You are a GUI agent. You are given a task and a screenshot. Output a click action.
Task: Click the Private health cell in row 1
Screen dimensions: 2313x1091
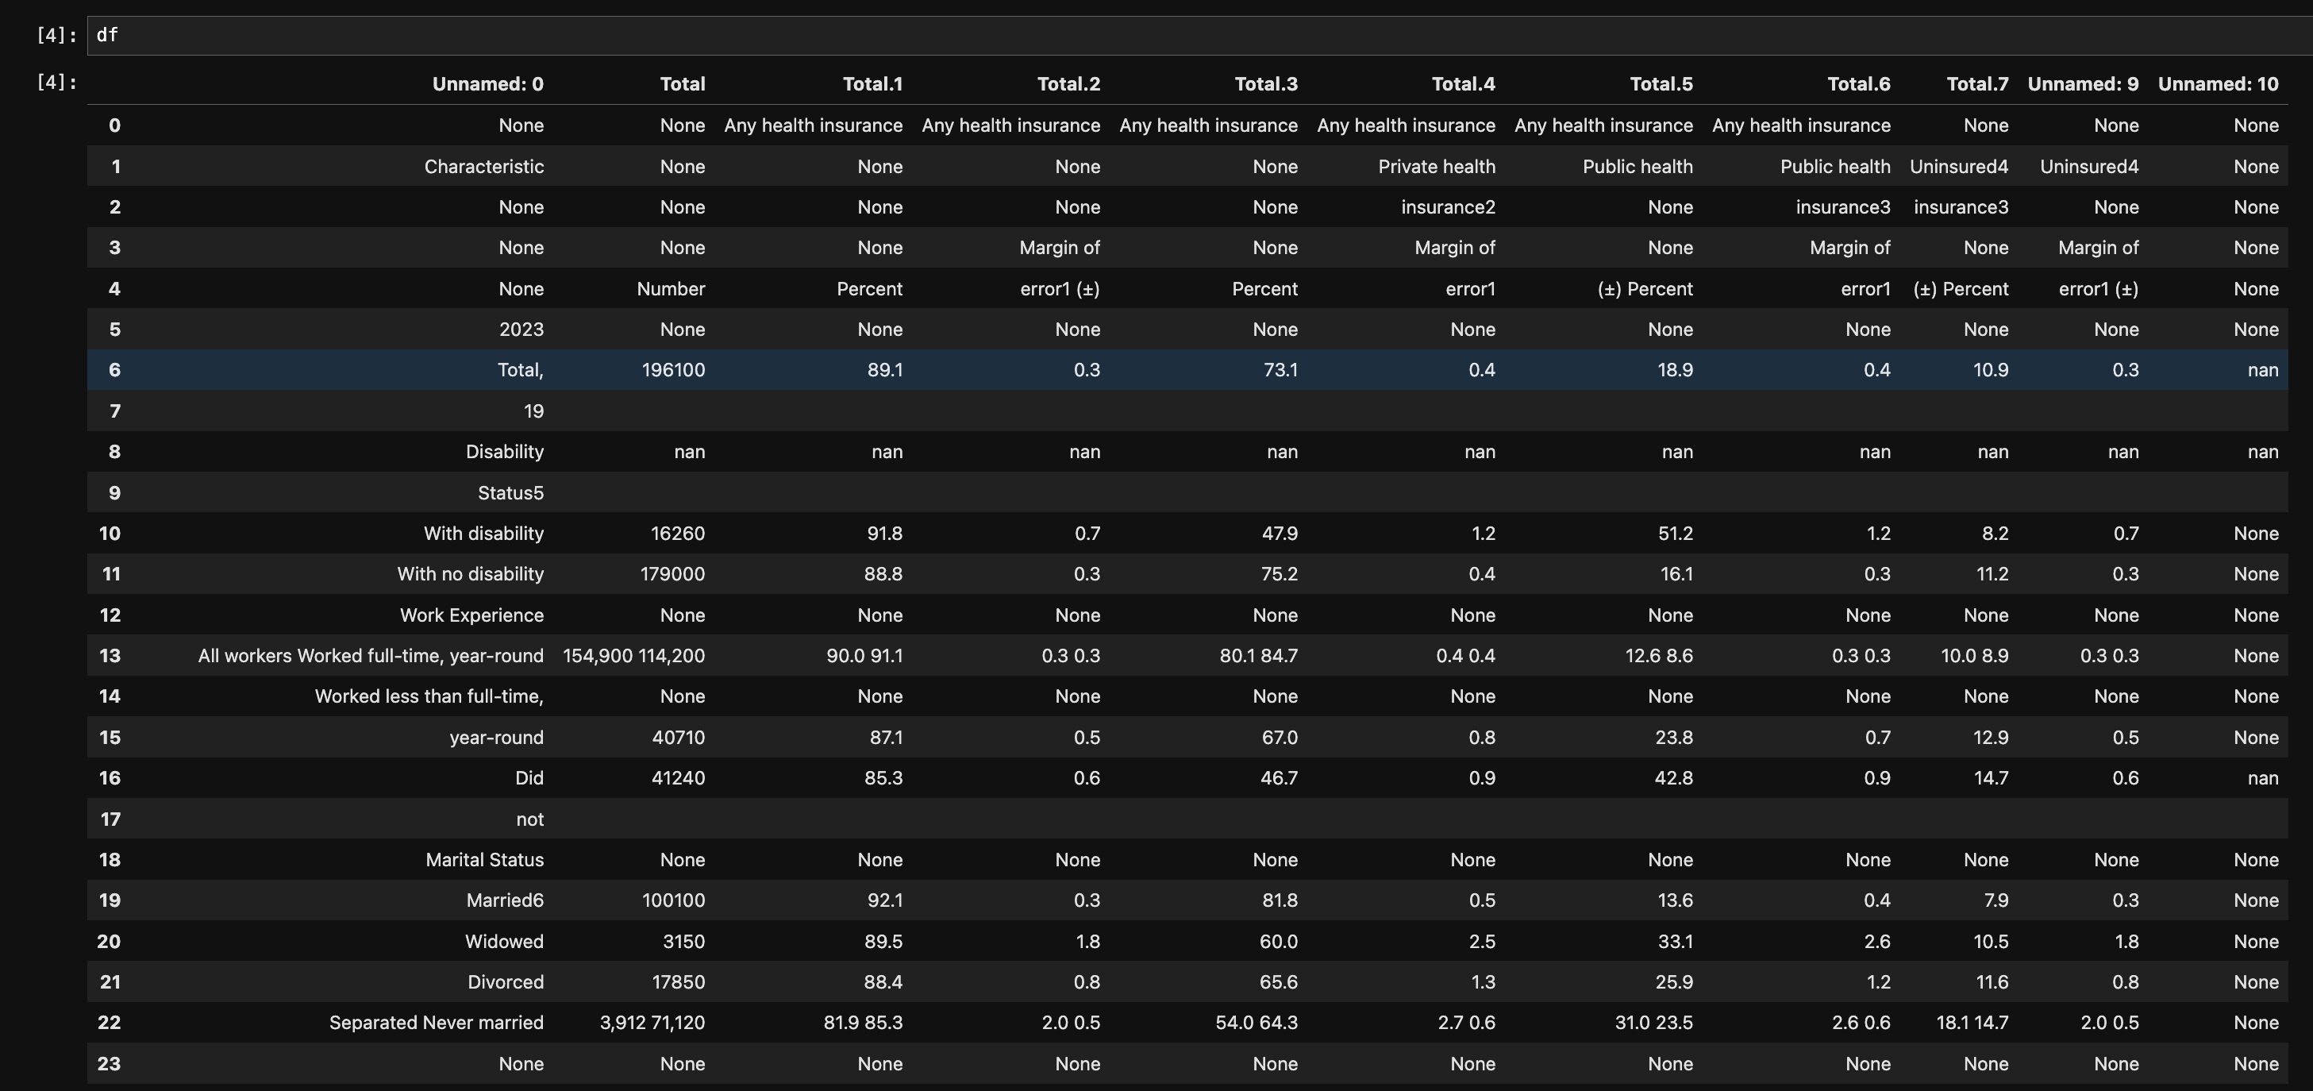point(1437,166)
